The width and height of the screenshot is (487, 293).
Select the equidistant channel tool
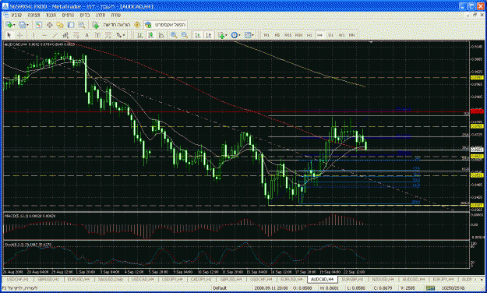(65, 35)
